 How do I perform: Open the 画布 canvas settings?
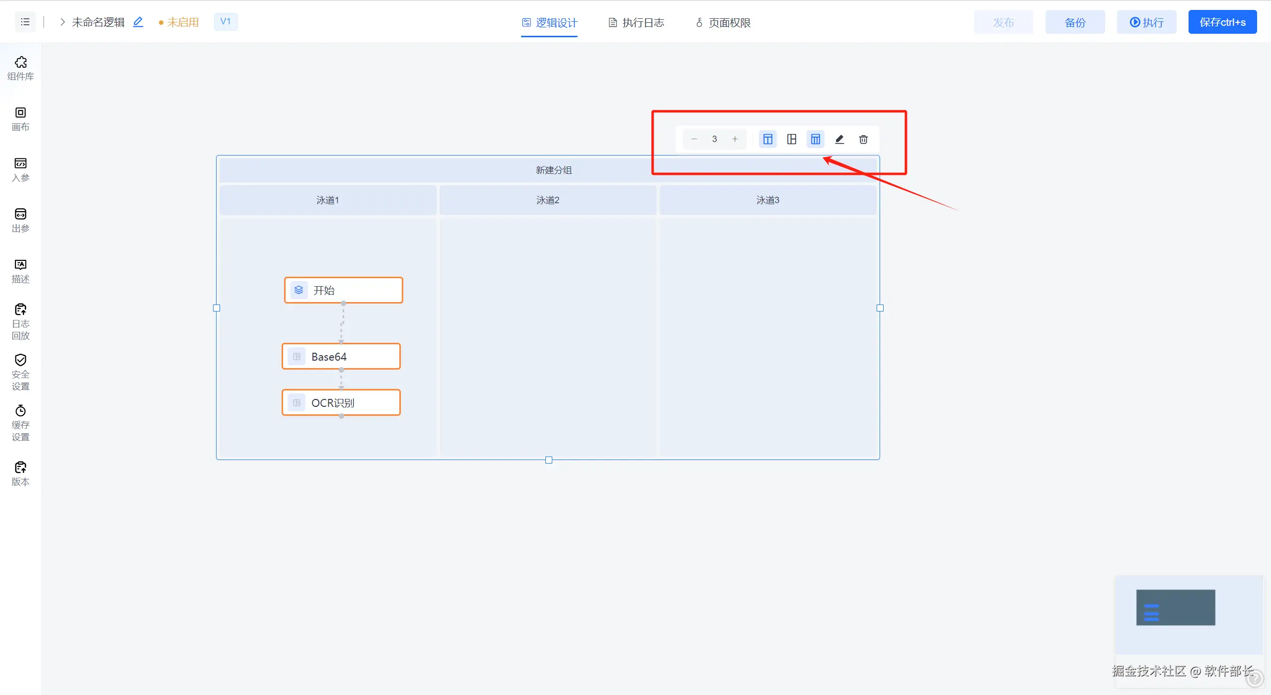(20, 119)
